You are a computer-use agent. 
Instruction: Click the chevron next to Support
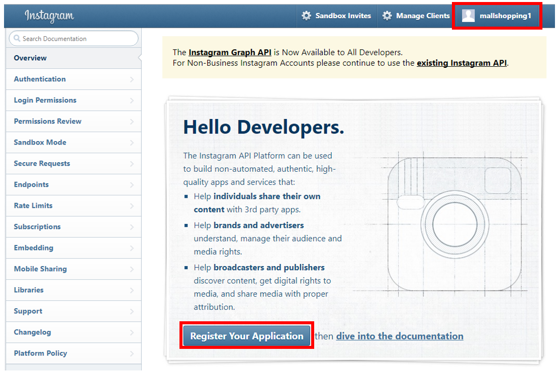tap(132, 311)
